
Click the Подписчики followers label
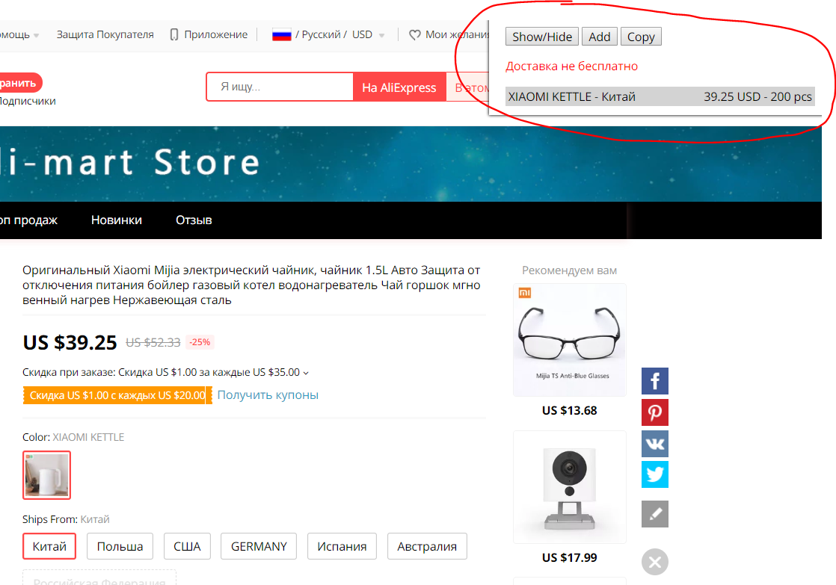pyautogui.click(x=28, y=101)
